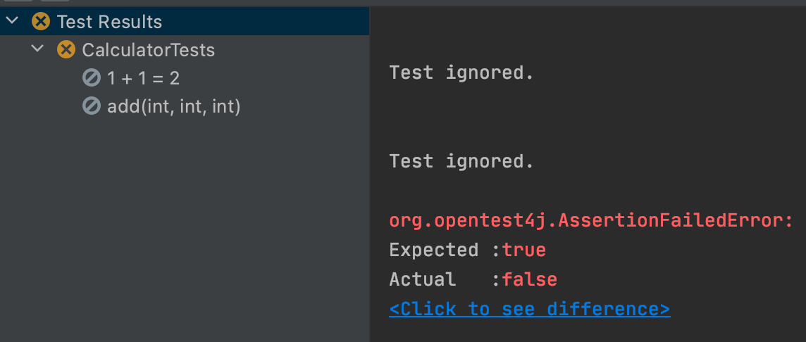The height and width of the screenshot is (342, 806).
Task: Collapse the Test Results root chevron
Action: click(13, 21)
